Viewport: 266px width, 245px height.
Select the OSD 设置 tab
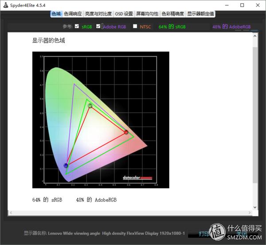[x=124, y=14]
